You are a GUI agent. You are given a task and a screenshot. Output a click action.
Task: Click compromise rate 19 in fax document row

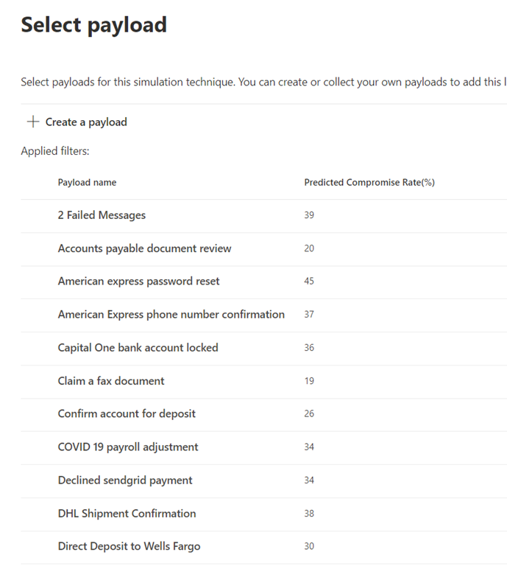(309, 381)
